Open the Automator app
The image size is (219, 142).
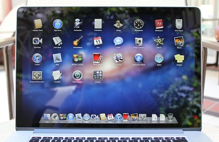point(78,23)
